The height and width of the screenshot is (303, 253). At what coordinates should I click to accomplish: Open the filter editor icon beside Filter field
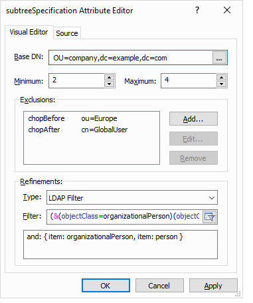(209, 217)
